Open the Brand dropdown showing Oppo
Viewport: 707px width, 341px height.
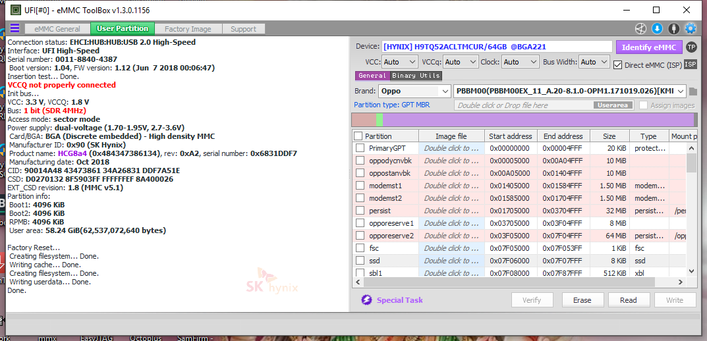pyautogui.click(x=414, y=91)
